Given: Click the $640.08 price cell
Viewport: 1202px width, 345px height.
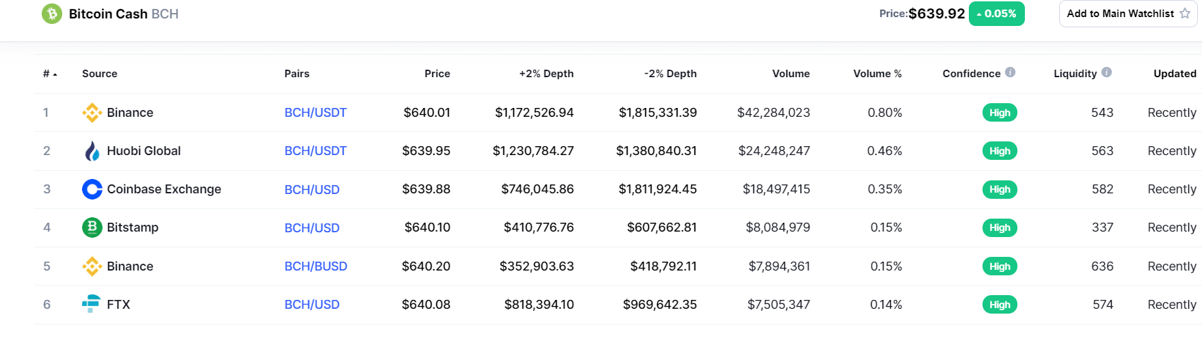Looking at the screenshot, I should click(x=426, y=305).
